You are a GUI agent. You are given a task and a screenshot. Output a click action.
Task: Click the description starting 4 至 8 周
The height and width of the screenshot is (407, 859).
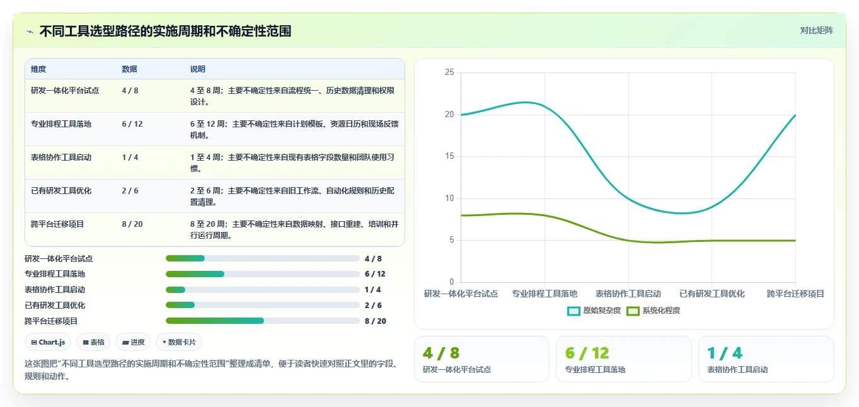tap(292, 96)
